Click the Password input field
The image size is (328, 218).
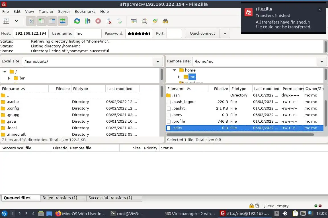click(139, 33)
